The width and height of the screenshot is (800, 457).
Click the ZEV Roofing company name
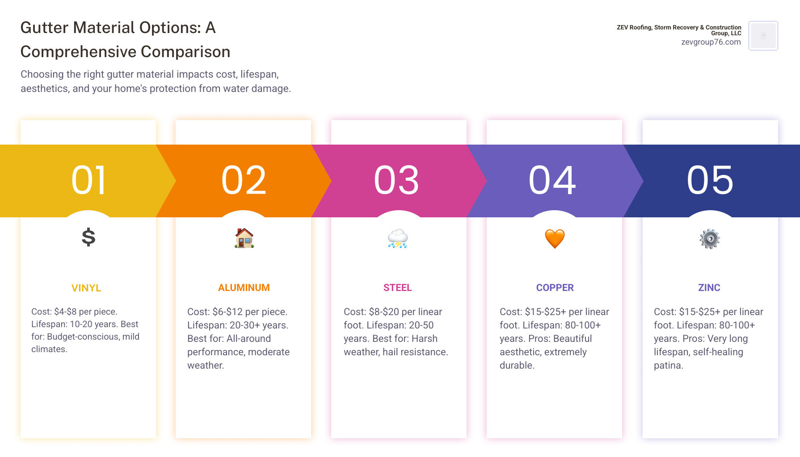click(x=679, y=30)
